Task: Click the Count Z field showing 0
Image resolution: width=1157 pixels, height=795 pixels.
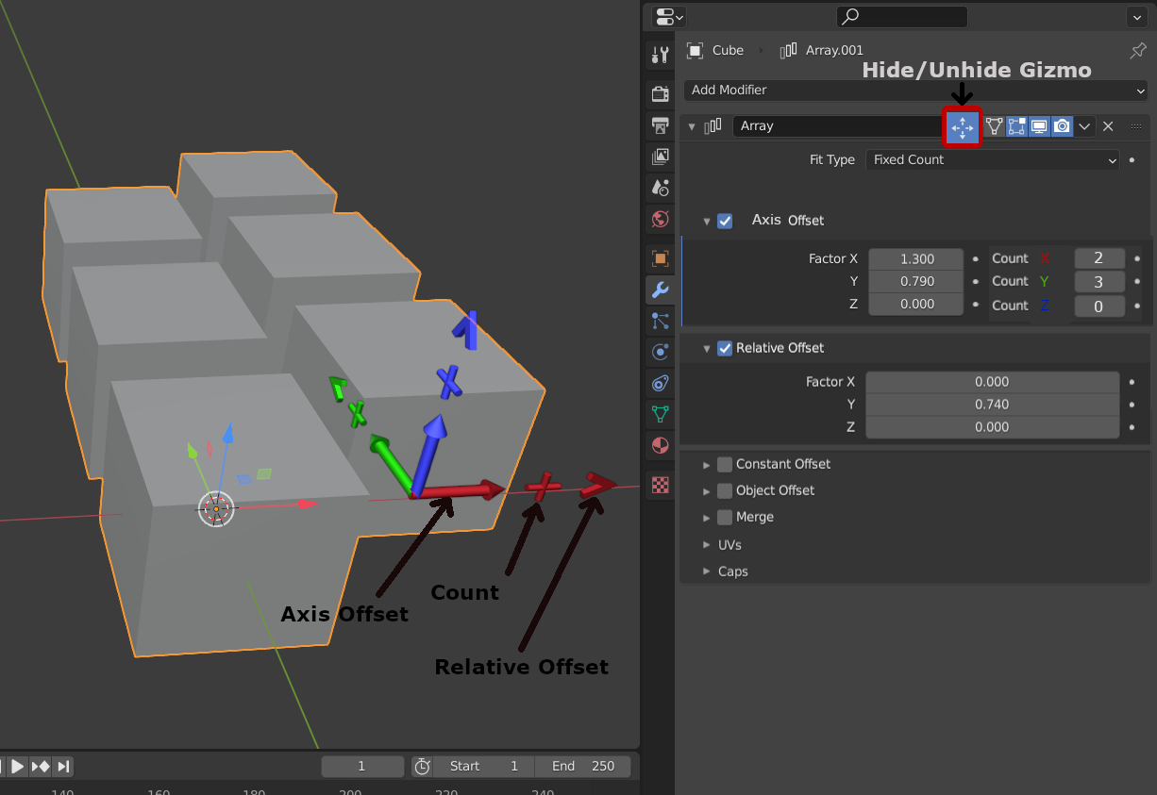Action: coord(1099,306)
